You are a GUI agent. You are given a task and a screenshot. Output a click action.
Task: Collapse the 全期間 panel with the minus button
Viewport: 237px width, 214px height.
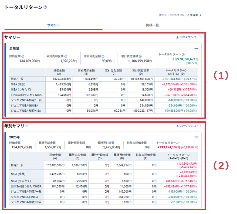click(x=196, y=48)
